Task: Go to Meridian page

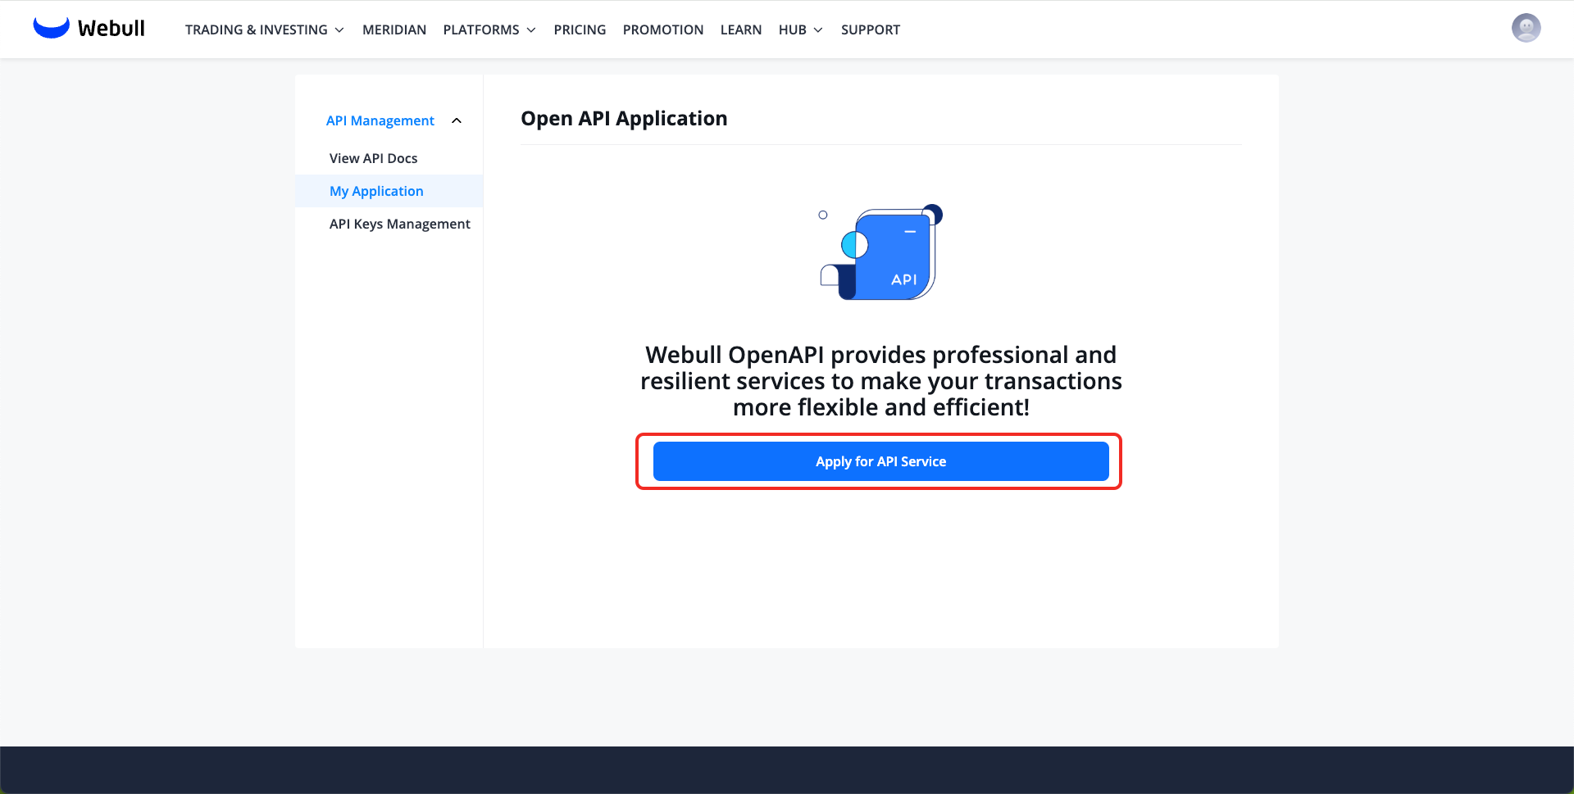Action: (x=394, y=29)
